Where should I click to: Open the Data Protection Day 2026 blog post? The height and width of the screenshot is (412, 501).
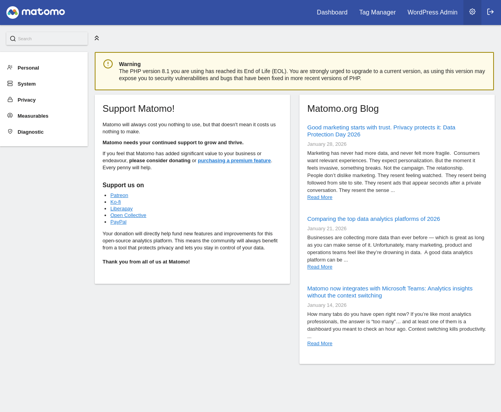point(381,131)
